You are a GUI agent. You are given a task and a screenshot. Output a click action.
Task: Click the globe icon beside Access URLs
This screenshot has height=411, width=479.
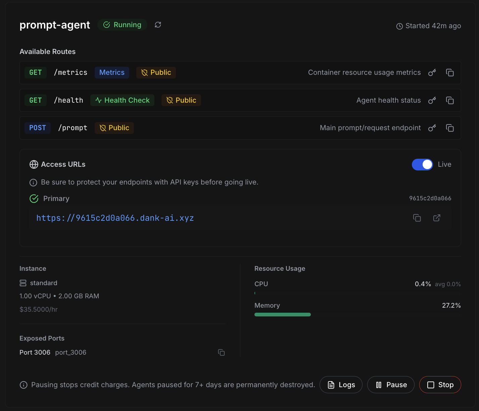point(34,164)
